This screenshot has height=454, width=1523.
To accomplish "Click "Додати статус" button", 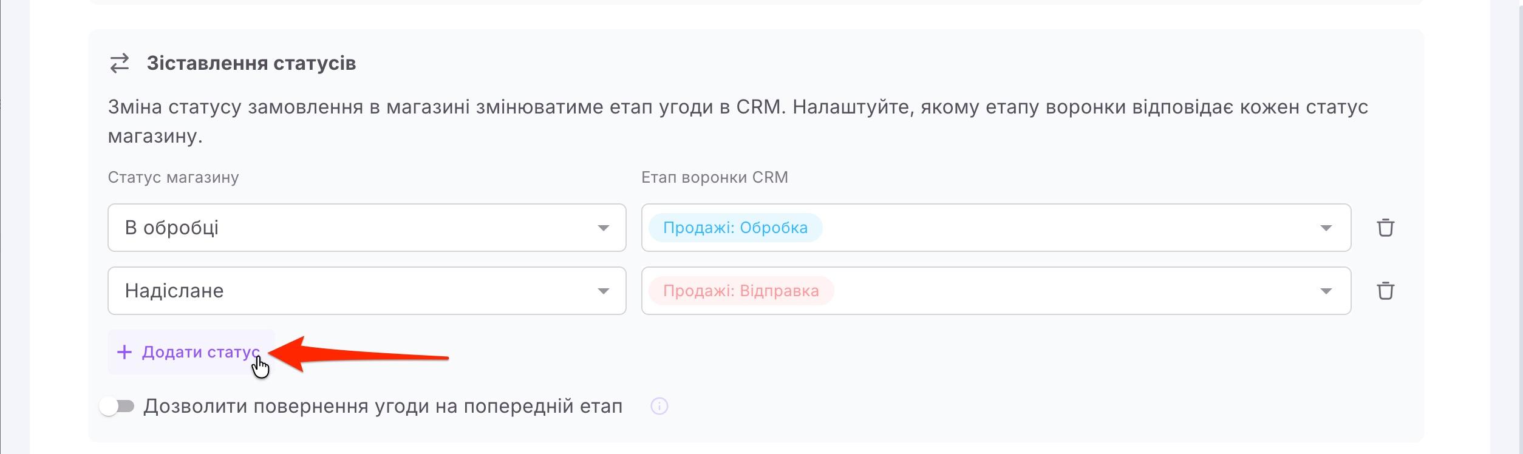I will [x=191, y=352].
